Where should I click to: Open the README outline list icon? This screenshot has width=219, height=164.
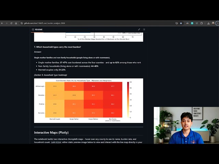click(144, 29)
